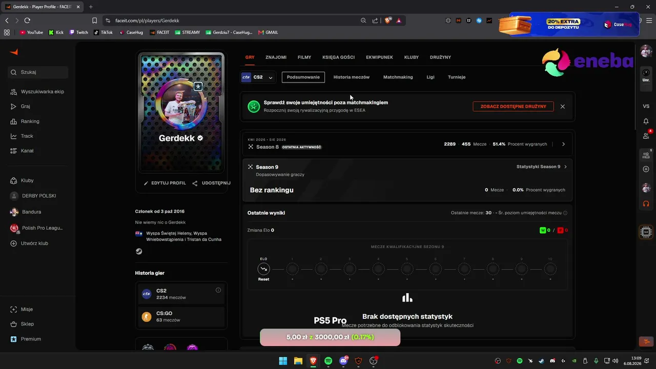The width and height of the screenshot is (656, 369).
Task: Open the Twitch bookmark
Action: 79,32
